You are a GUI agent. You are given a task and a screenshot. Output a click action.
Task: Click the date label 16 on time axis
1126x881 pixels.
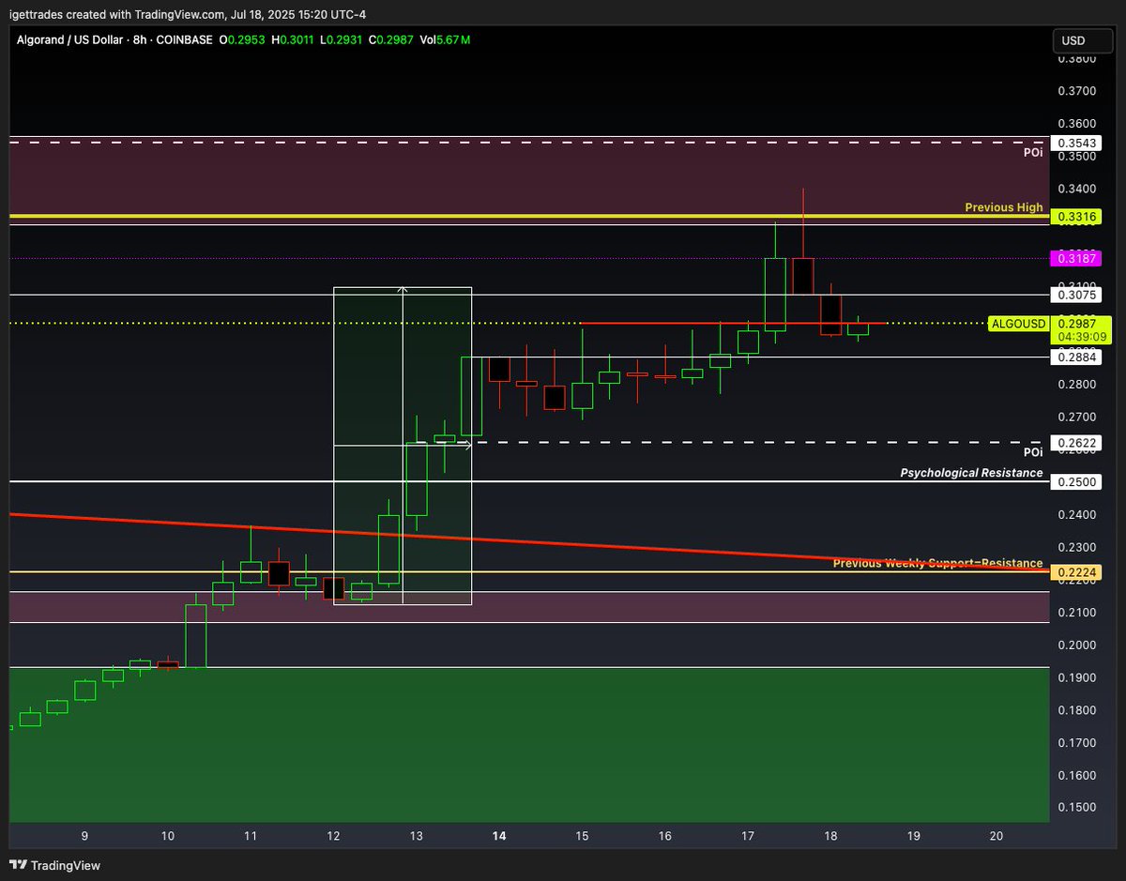pyautogui.click(x=664, y=836)
